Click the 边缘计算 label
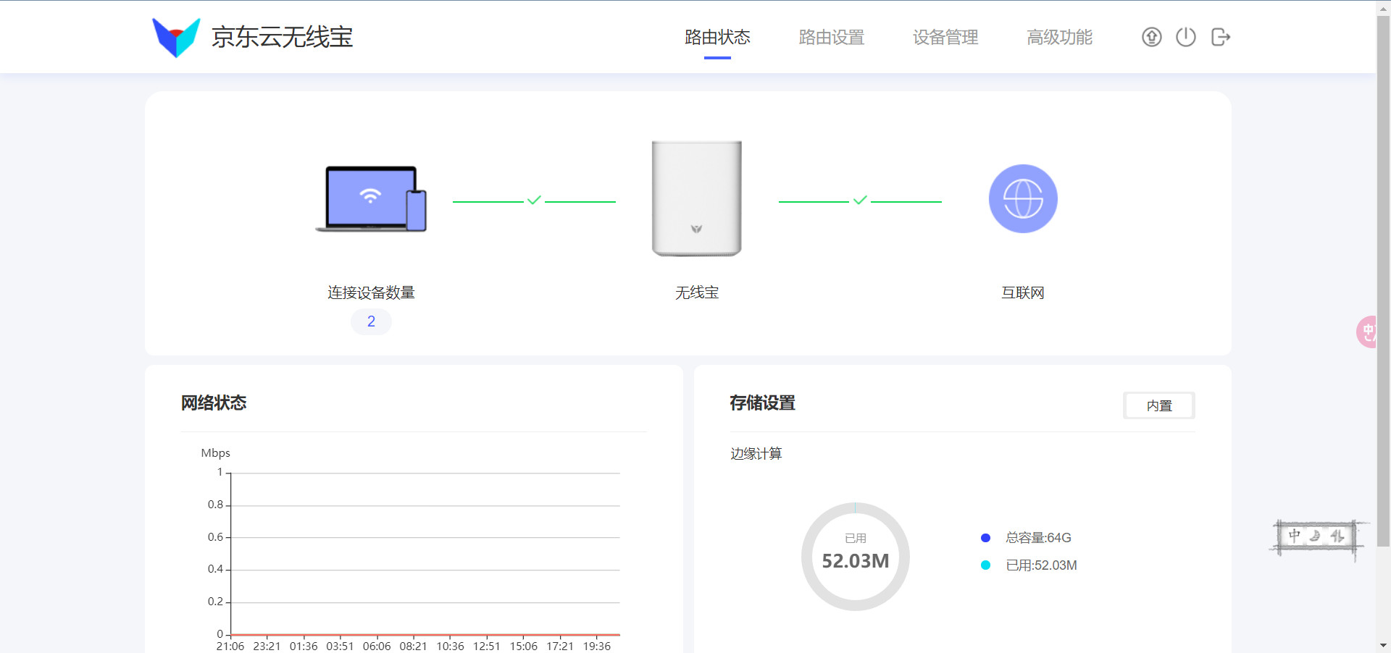Screen dimensions: 1391x653 tap(756, 454)
